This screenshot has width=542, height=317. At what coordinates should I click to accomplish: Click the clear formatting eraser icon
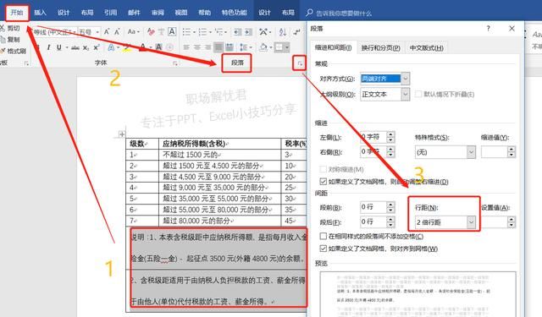151,32
